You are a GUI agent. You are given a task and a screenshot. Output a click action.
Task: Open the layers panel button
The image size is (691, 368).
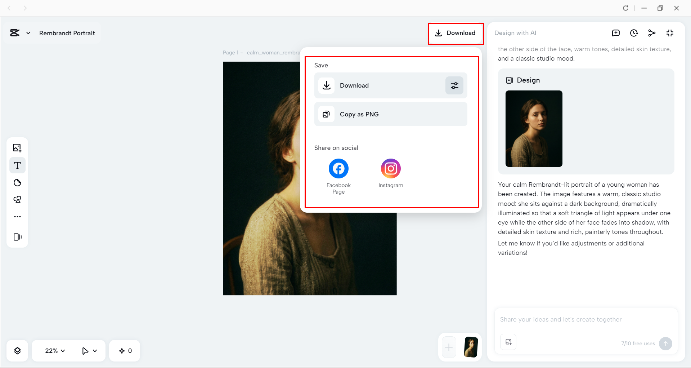(17, 351)
